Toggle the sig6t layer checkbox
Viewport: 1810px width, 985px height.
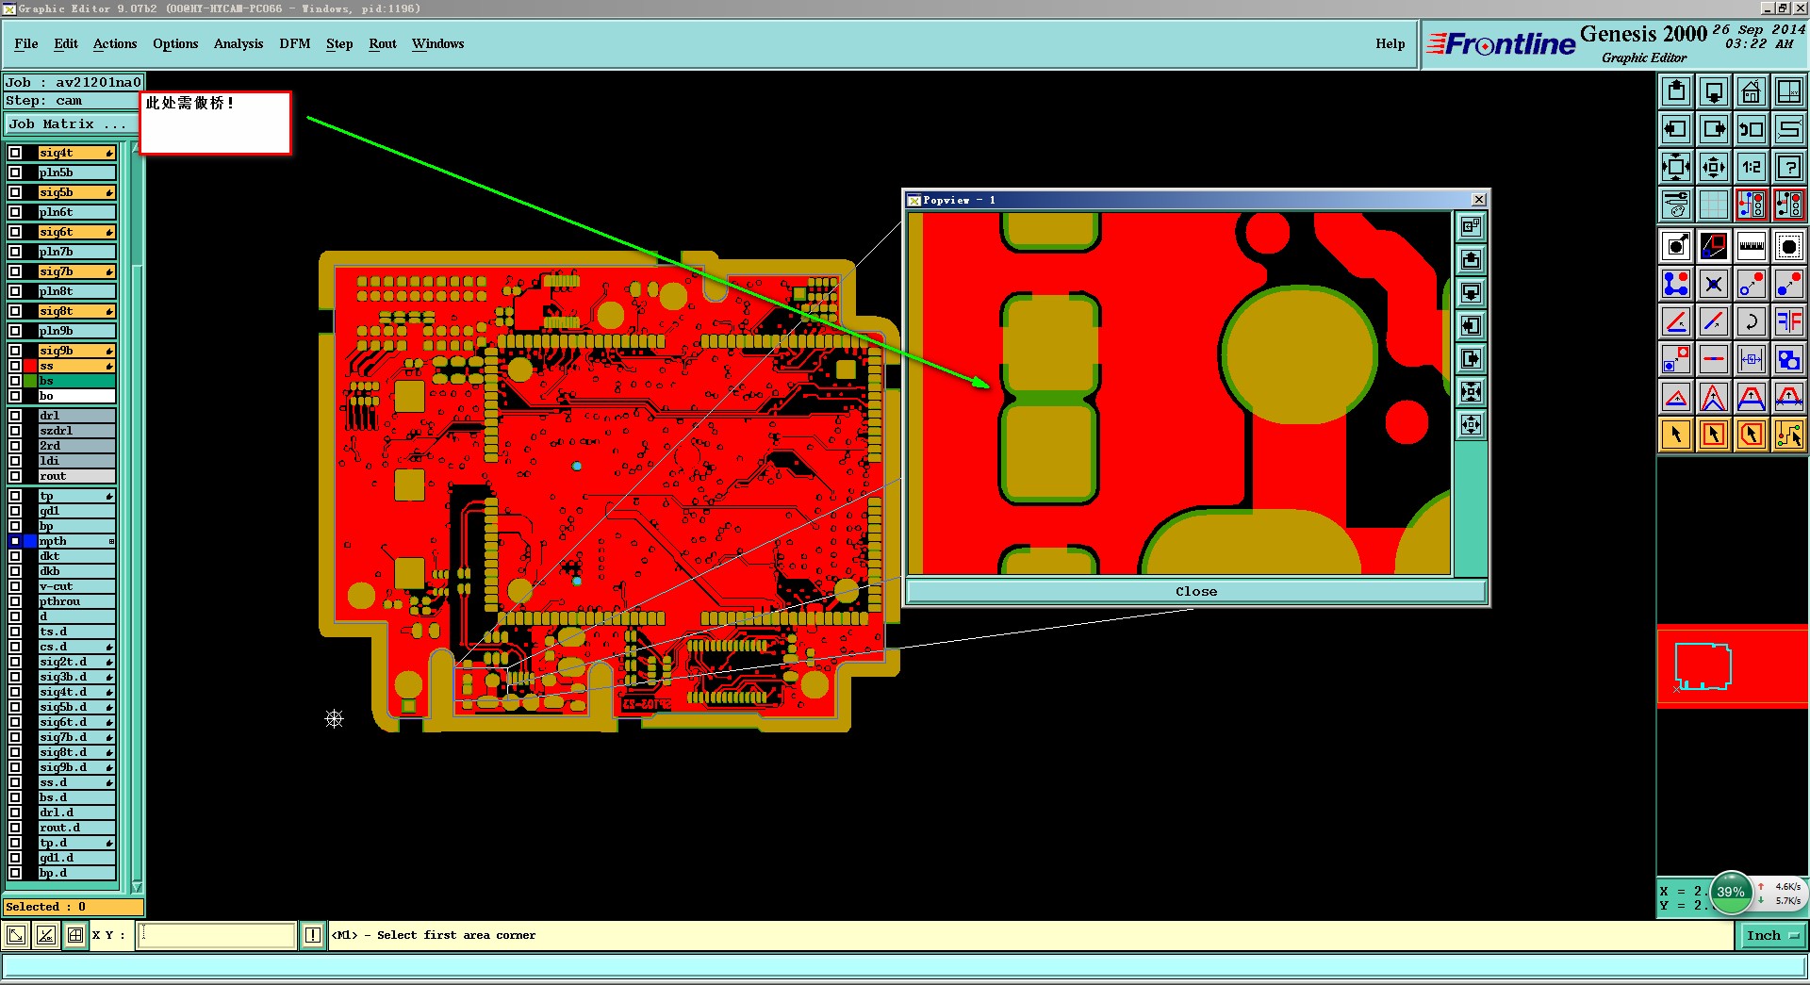point(15,232)
